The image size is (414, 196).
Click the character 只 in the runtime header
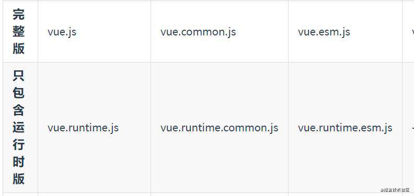click(18, 76)
